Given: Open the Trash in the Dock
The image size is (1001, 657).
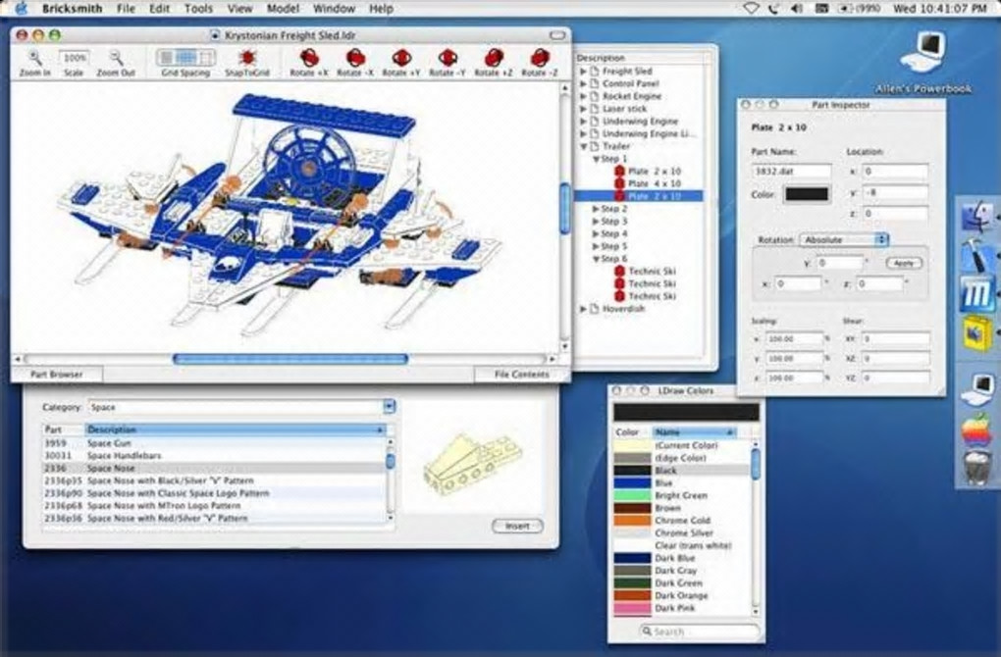Looking at the screenshot, I should (977, 468).
